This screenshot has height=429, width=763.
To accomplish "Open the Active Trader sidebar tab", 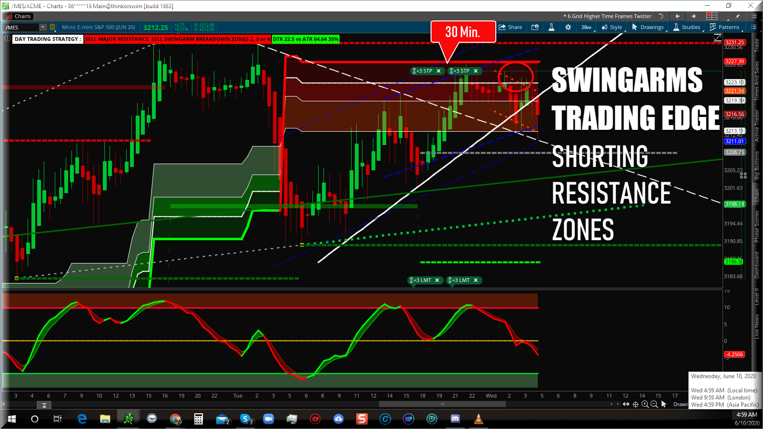I will click(x=757, y=126).
